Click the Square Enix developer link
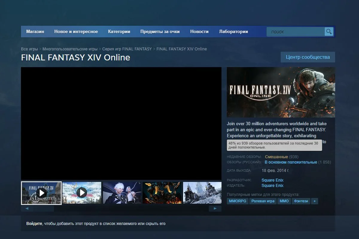This screenshot has width=359, height=239. pos(272,180)
